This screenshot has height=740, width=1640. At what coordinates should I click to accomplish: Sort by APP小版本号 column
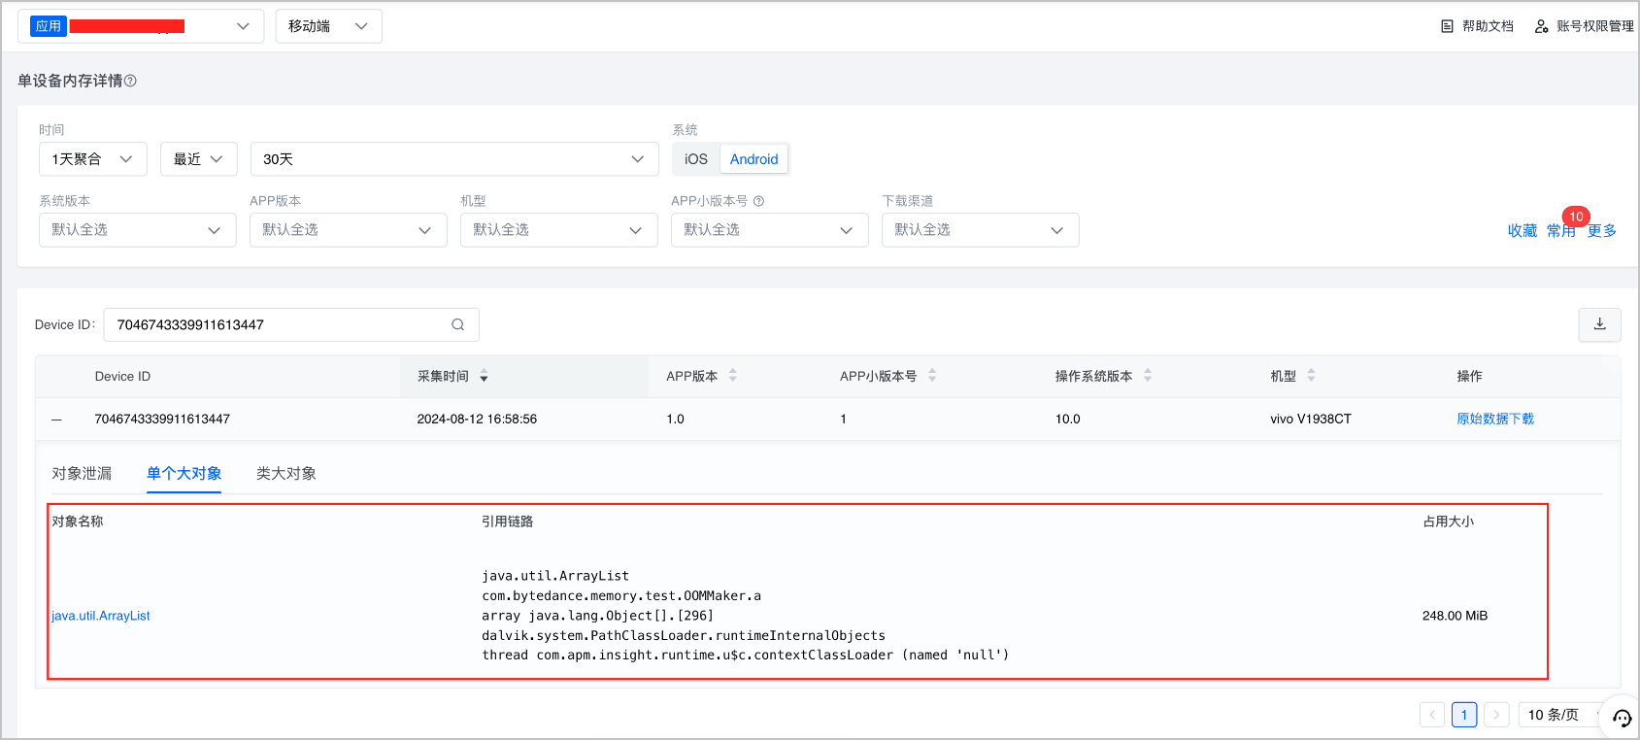coord(932,376)
